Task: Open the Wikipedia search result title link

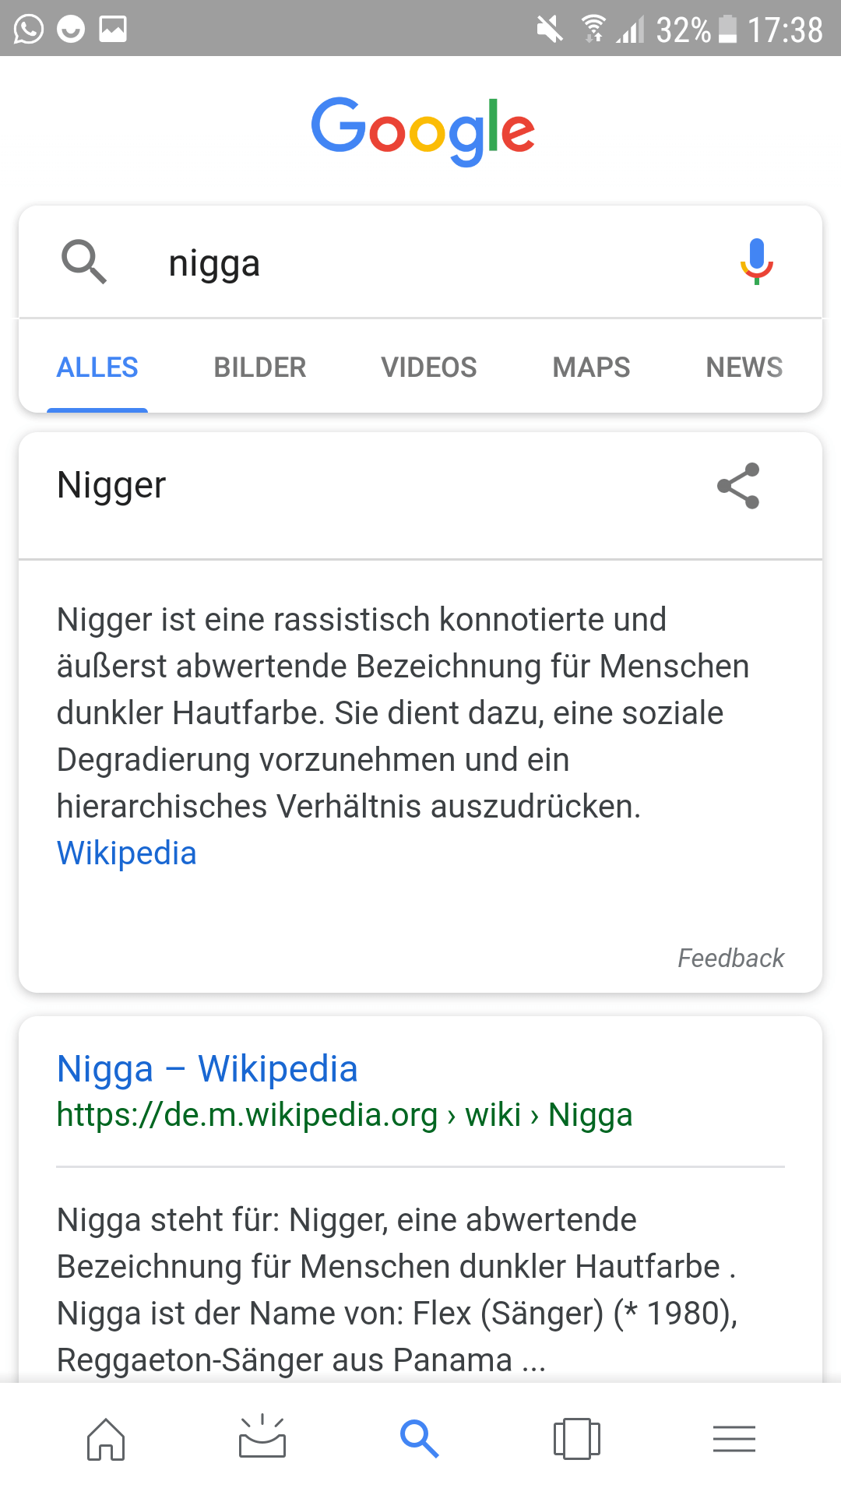Action: pos(208,1069)
